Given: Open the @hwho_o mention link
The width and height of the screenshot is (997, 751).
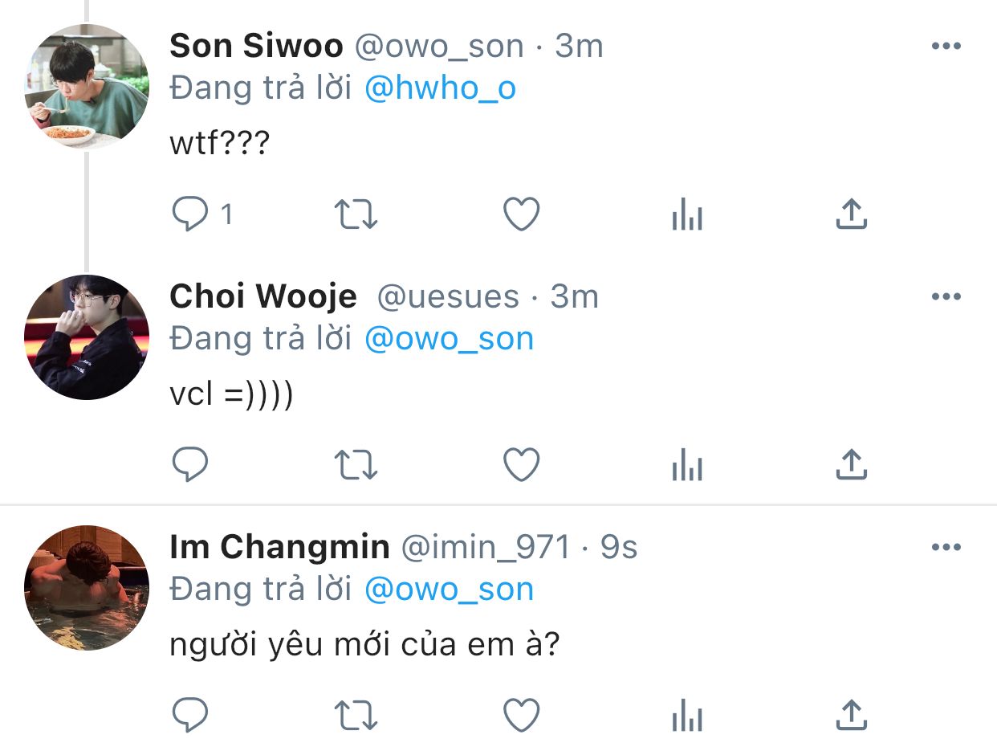Looking at the screenshot, I should (x=440, y=88).
